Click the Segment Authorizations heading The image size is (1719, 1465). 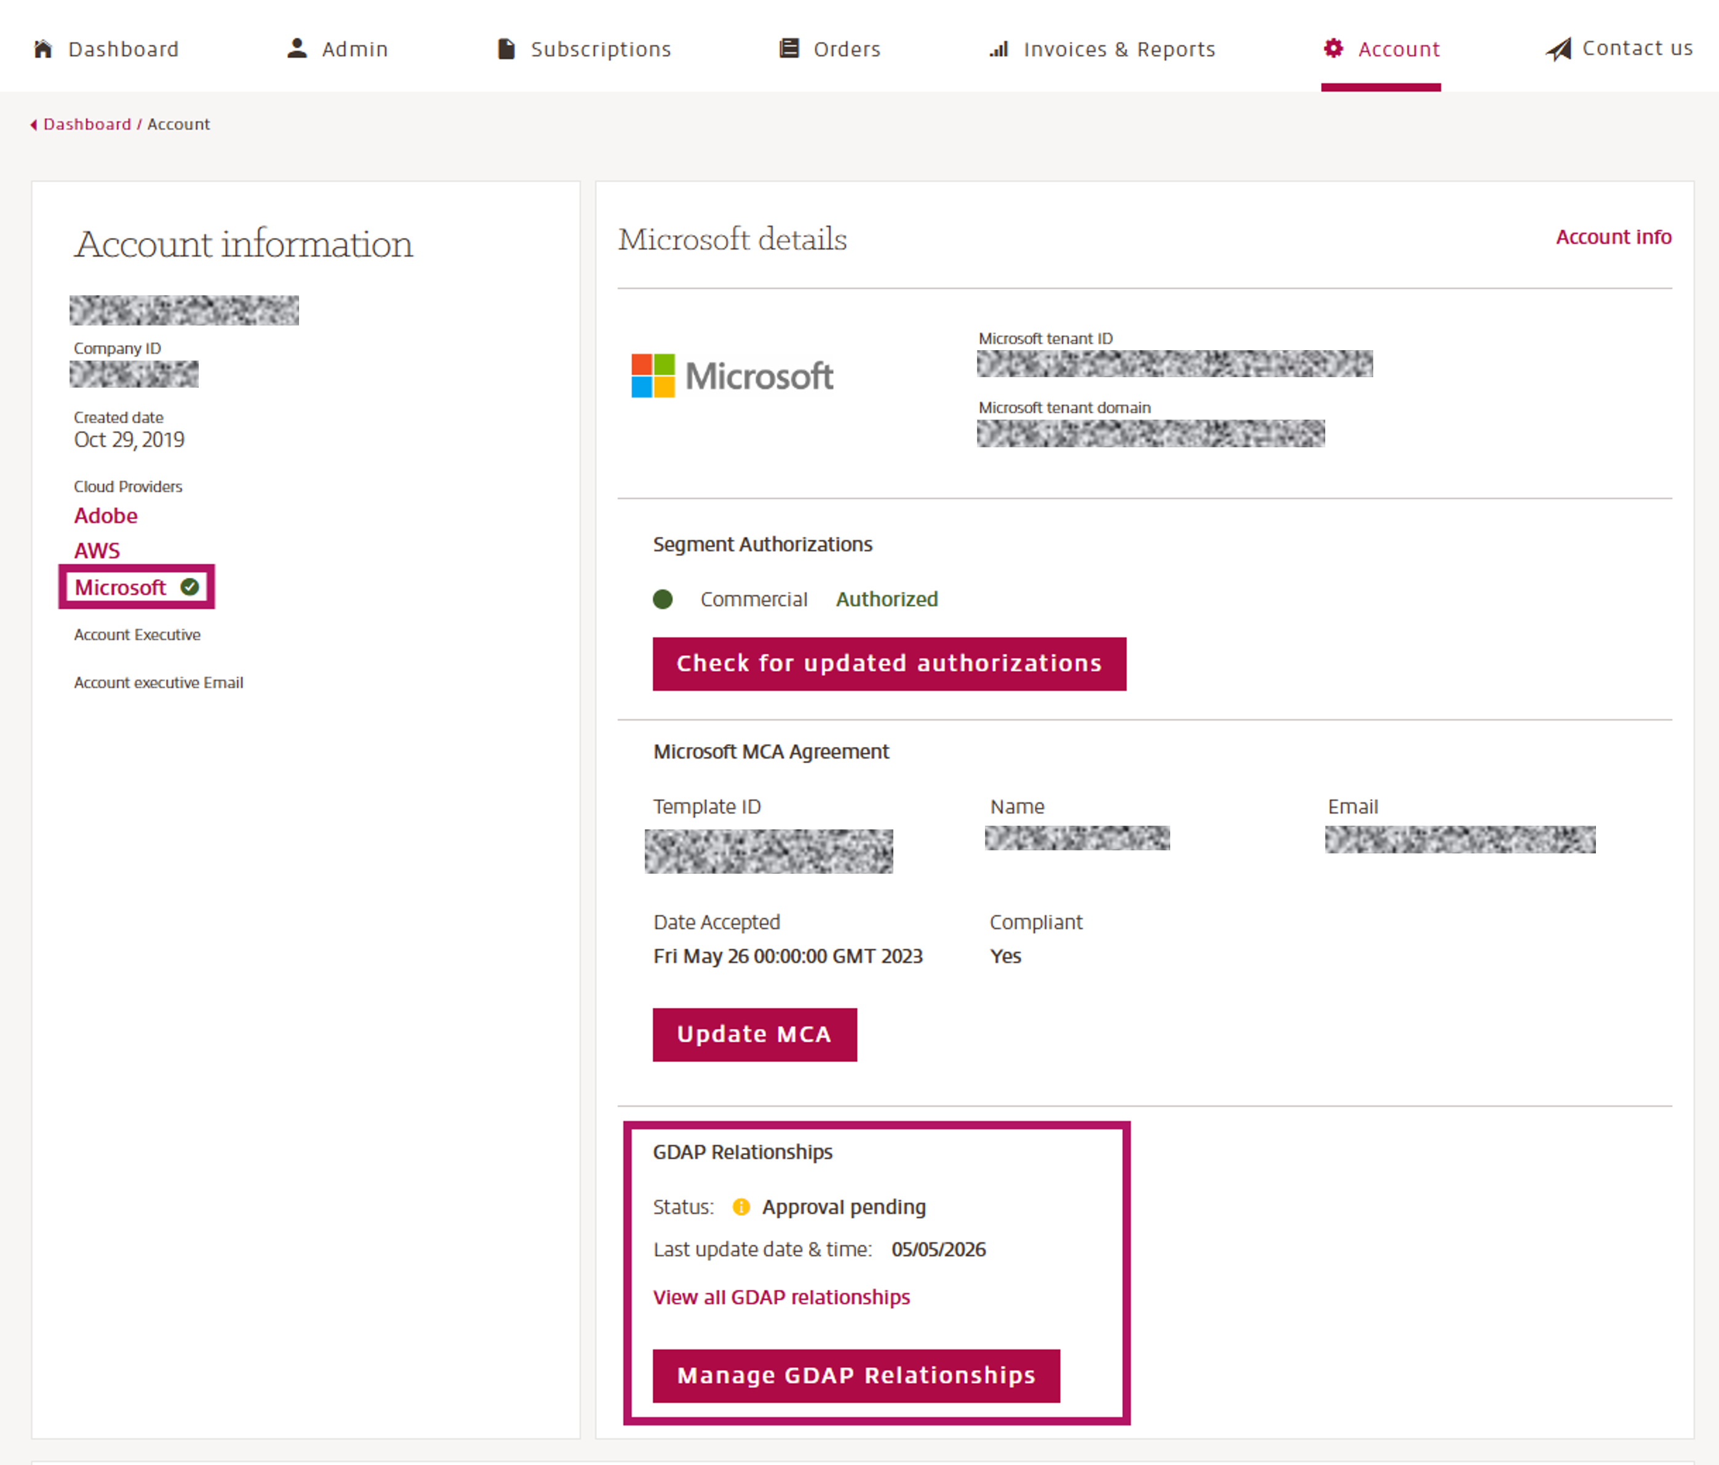762,544
